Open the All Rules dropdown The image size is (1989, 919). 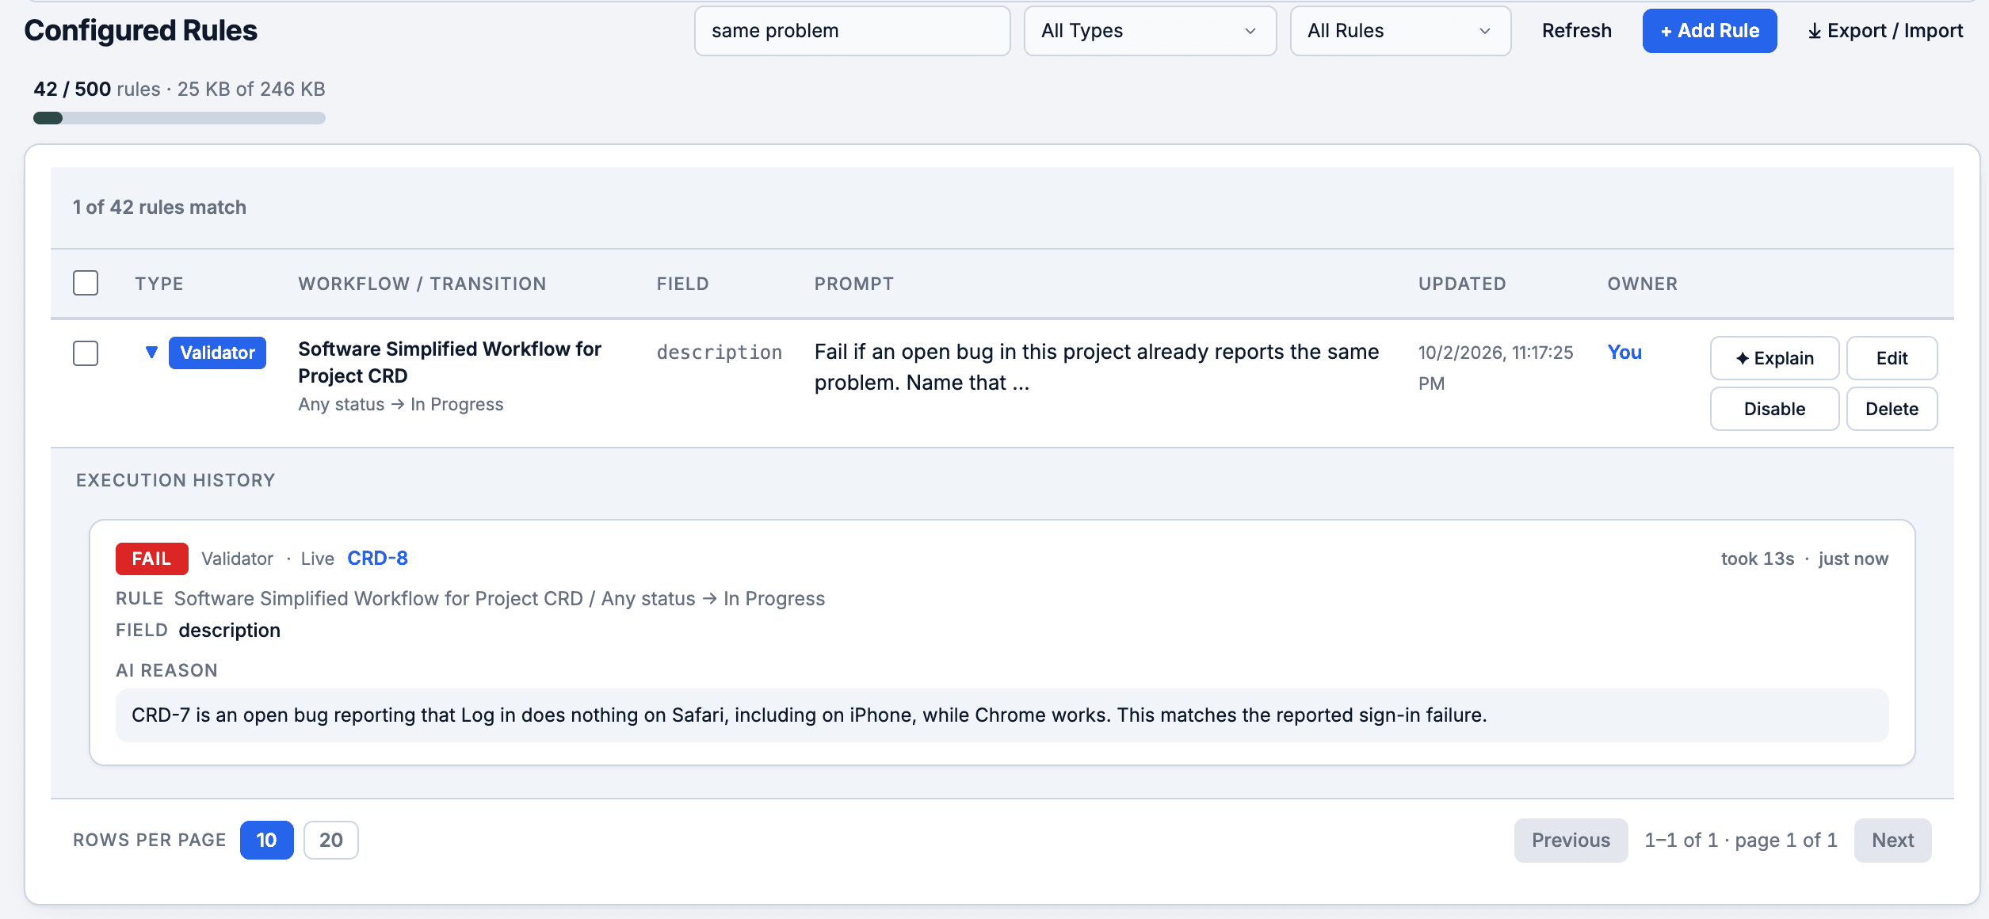[1400, 31]
